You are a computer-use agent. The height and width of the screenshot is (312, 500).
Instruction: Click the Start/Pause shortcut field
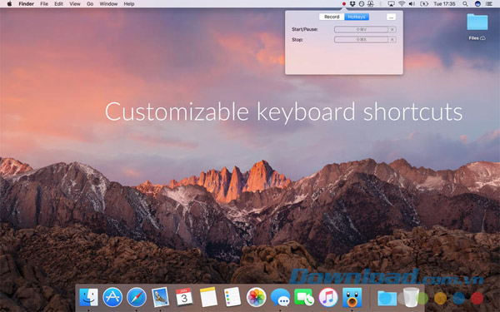point(362,29)
